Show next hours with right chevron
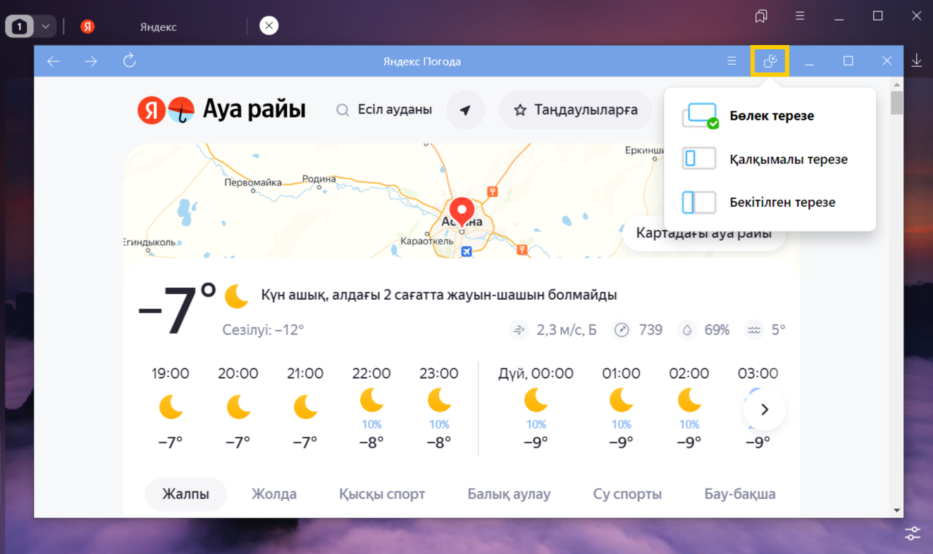 (765, 409)
